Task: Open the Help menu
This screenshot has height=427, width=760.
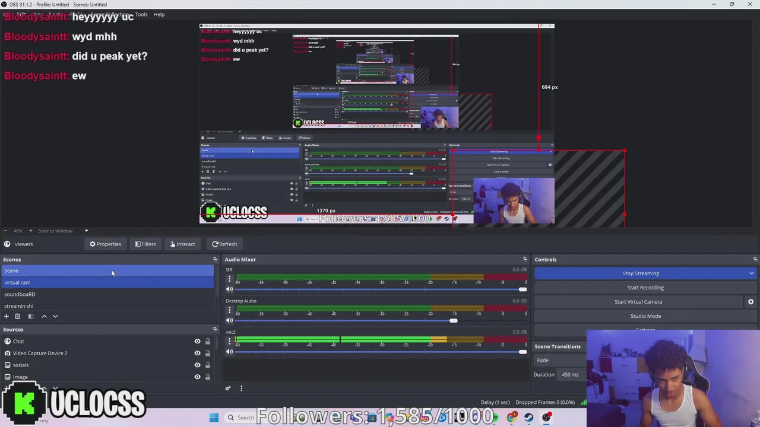Action: (159, 14)
